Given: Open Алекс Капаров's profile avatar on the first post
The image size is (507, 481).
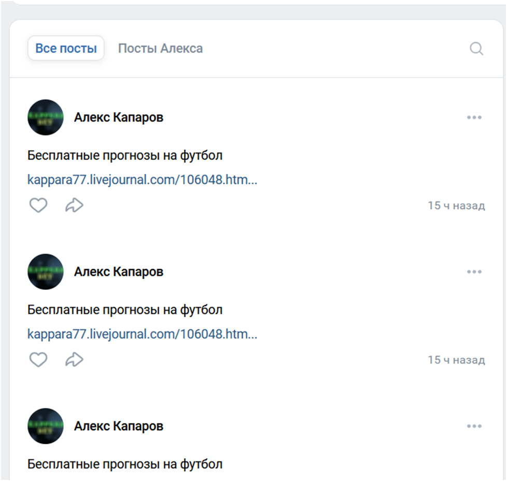Looking at the screenshot, I should [45, 117].
